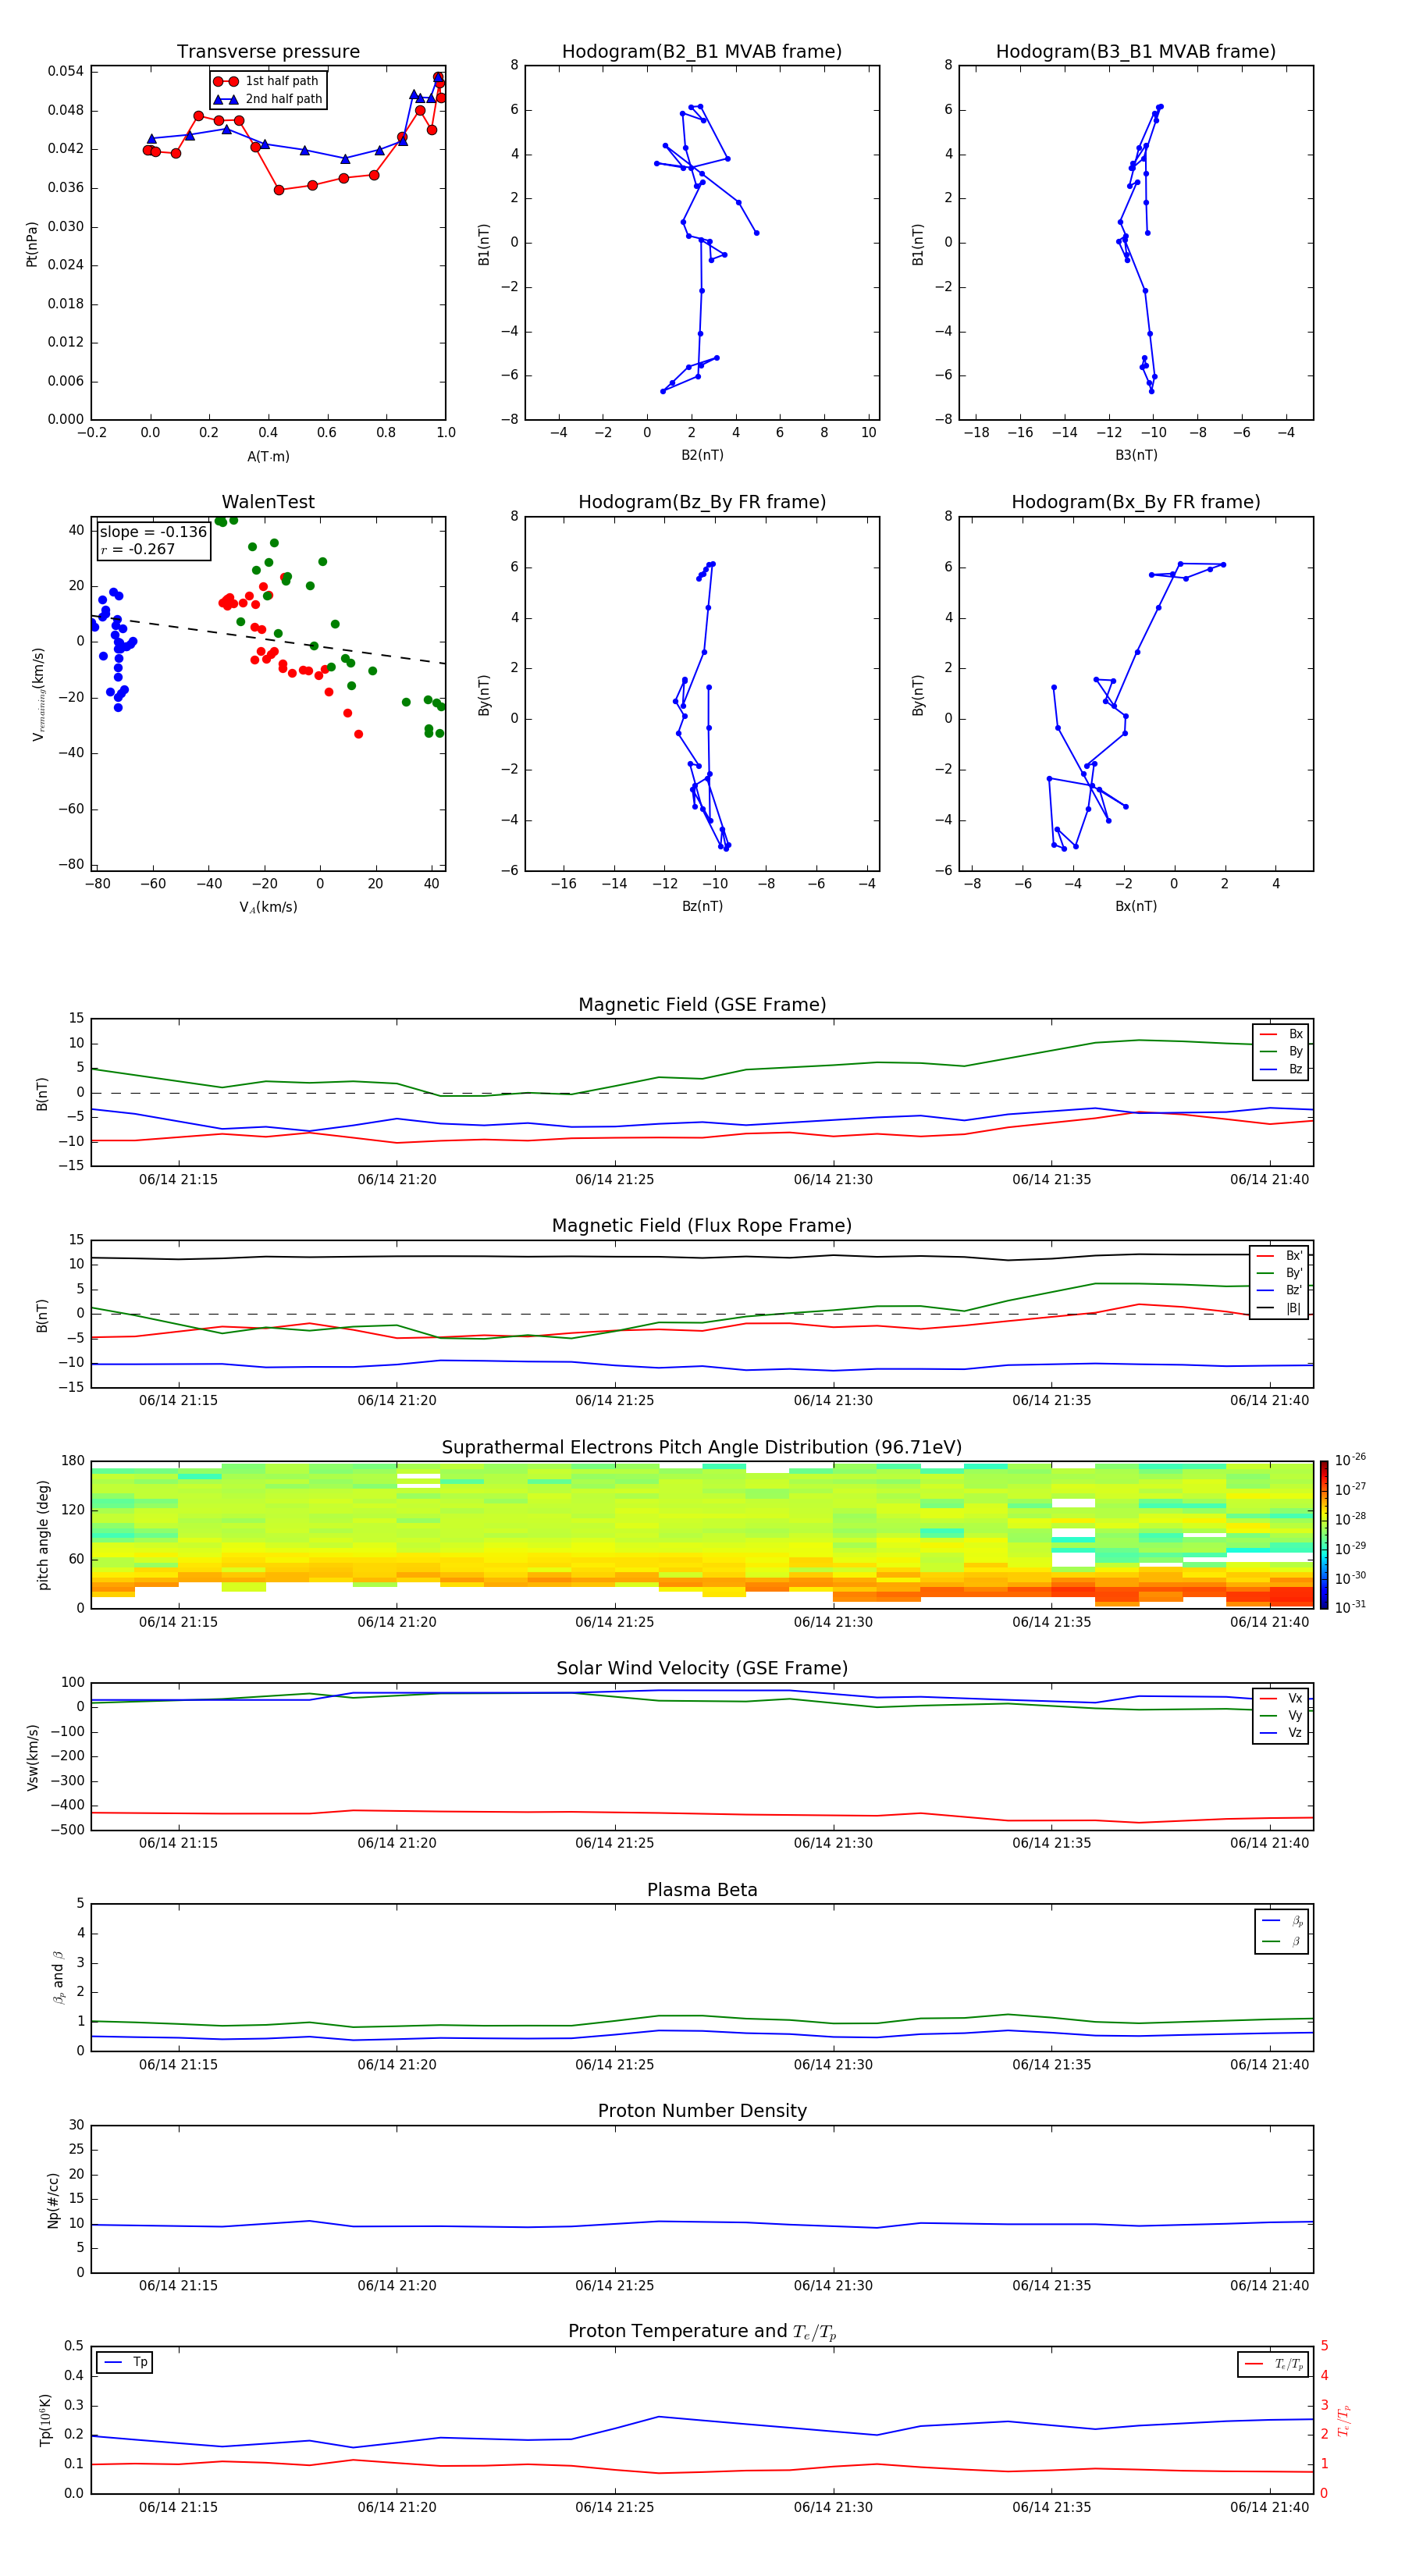
Task: Select the 'r = -0.267' annotation
Action: [138, 549]
